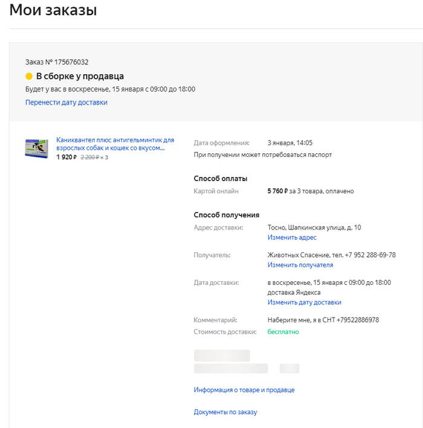The width and height of the screenshot is (423, 428).
Task: Click the Мои заказы page heading
Action: point(53,10)
